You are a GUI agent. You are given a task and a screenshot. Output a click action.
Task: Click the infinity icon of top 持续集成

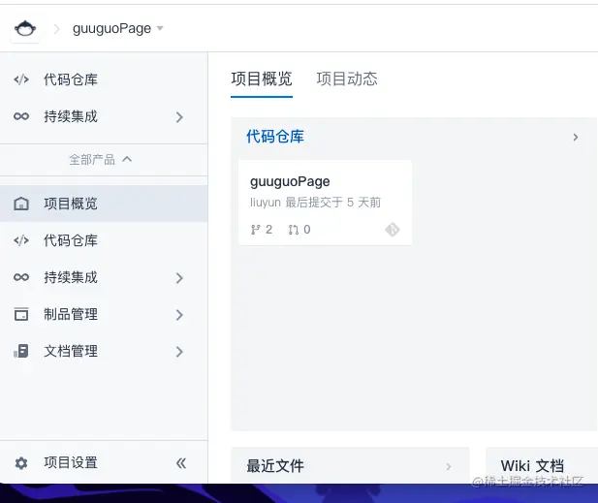click(21, 116)
